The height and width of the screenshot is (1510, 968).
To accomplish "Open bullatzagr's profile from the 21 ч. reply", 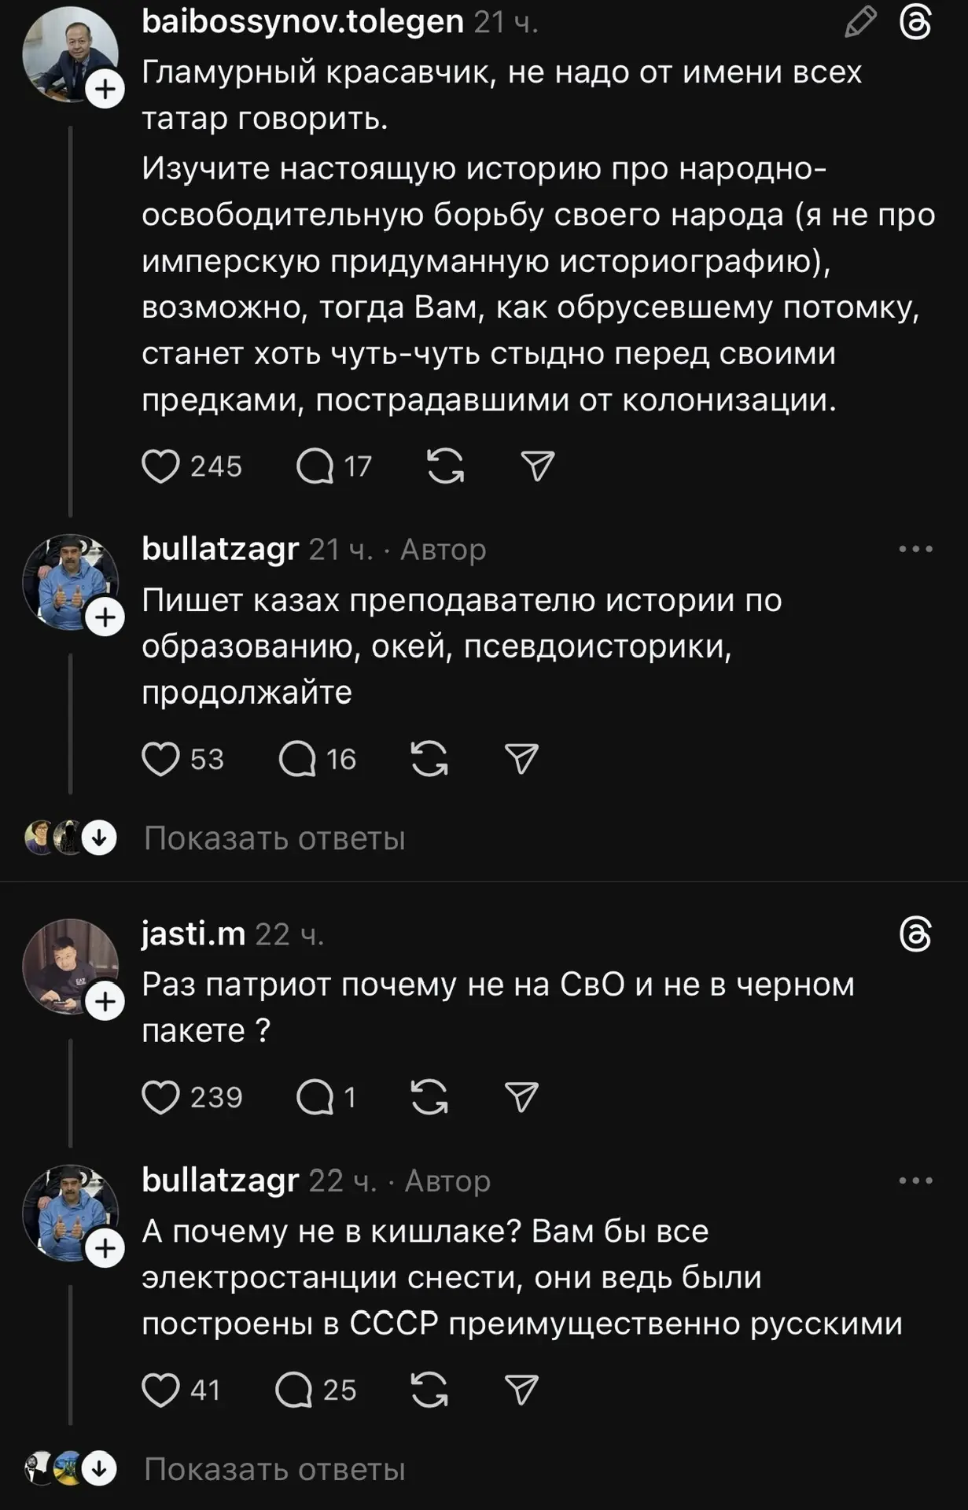I will (x=220, y=549).
